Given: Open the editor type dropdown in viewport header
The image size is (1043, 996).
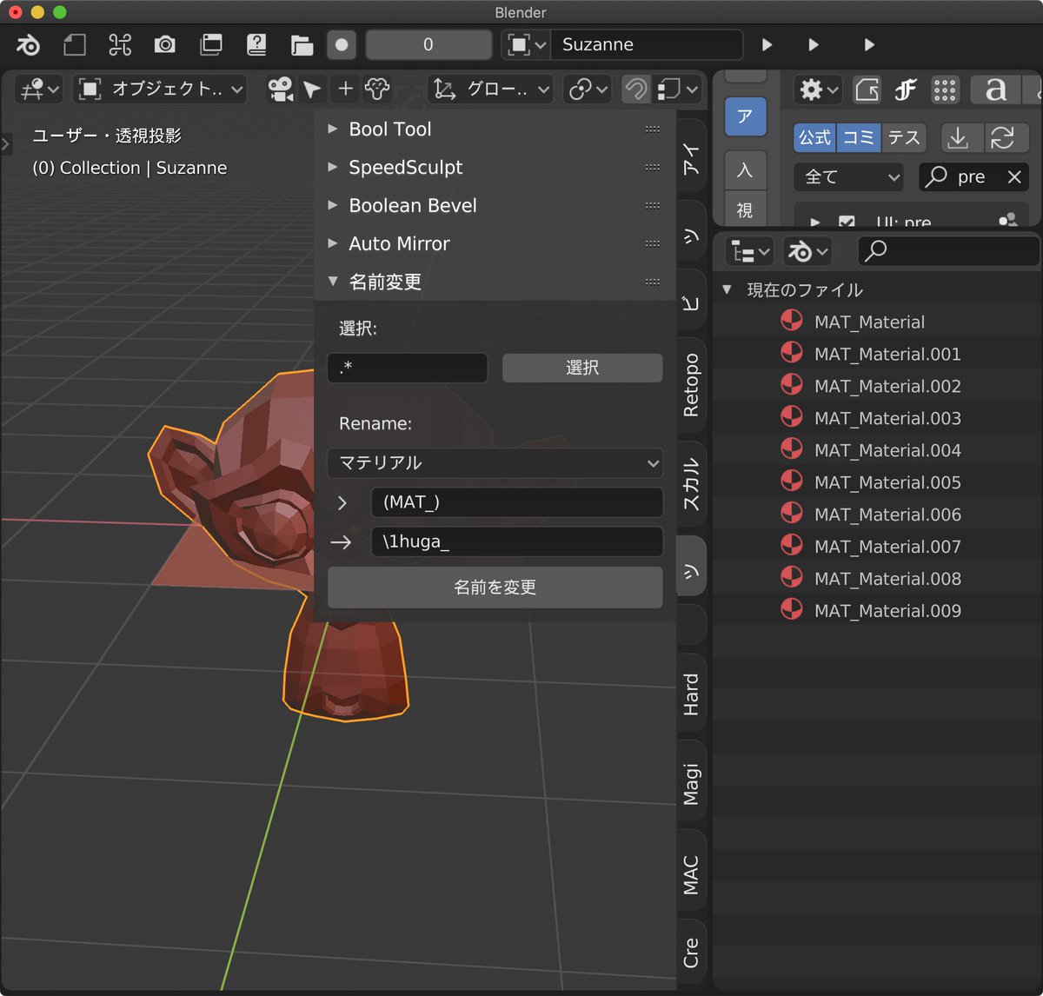Looking at the screenshot, I should 40,89.
